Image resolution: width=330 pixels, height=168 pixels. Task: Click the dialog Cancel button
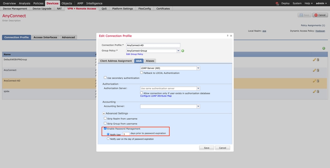point(222,148)
